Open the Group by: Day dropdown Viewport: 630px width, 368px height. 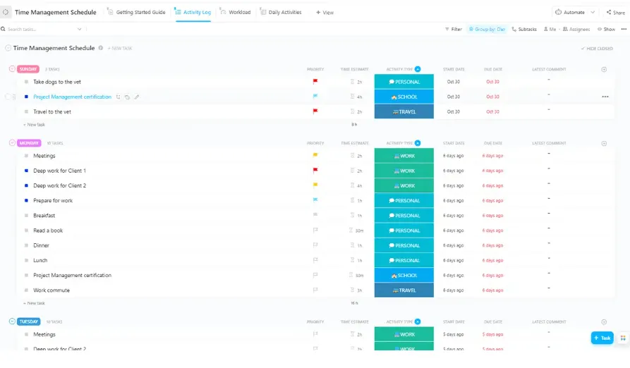pos(487,29)
